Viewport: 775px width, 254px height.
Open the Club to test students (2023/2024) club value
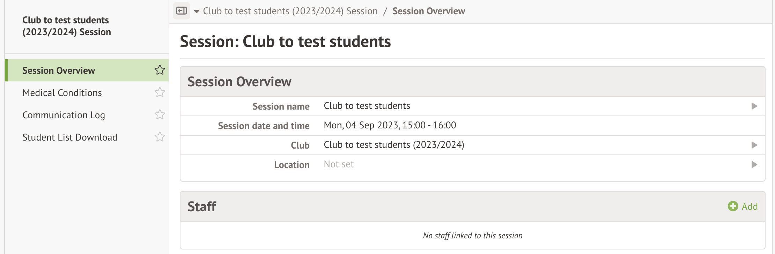[394, 145]
